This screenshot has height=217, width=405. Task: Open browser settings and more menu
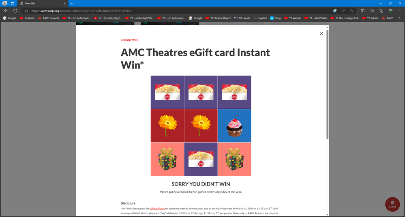coord(400,11)
